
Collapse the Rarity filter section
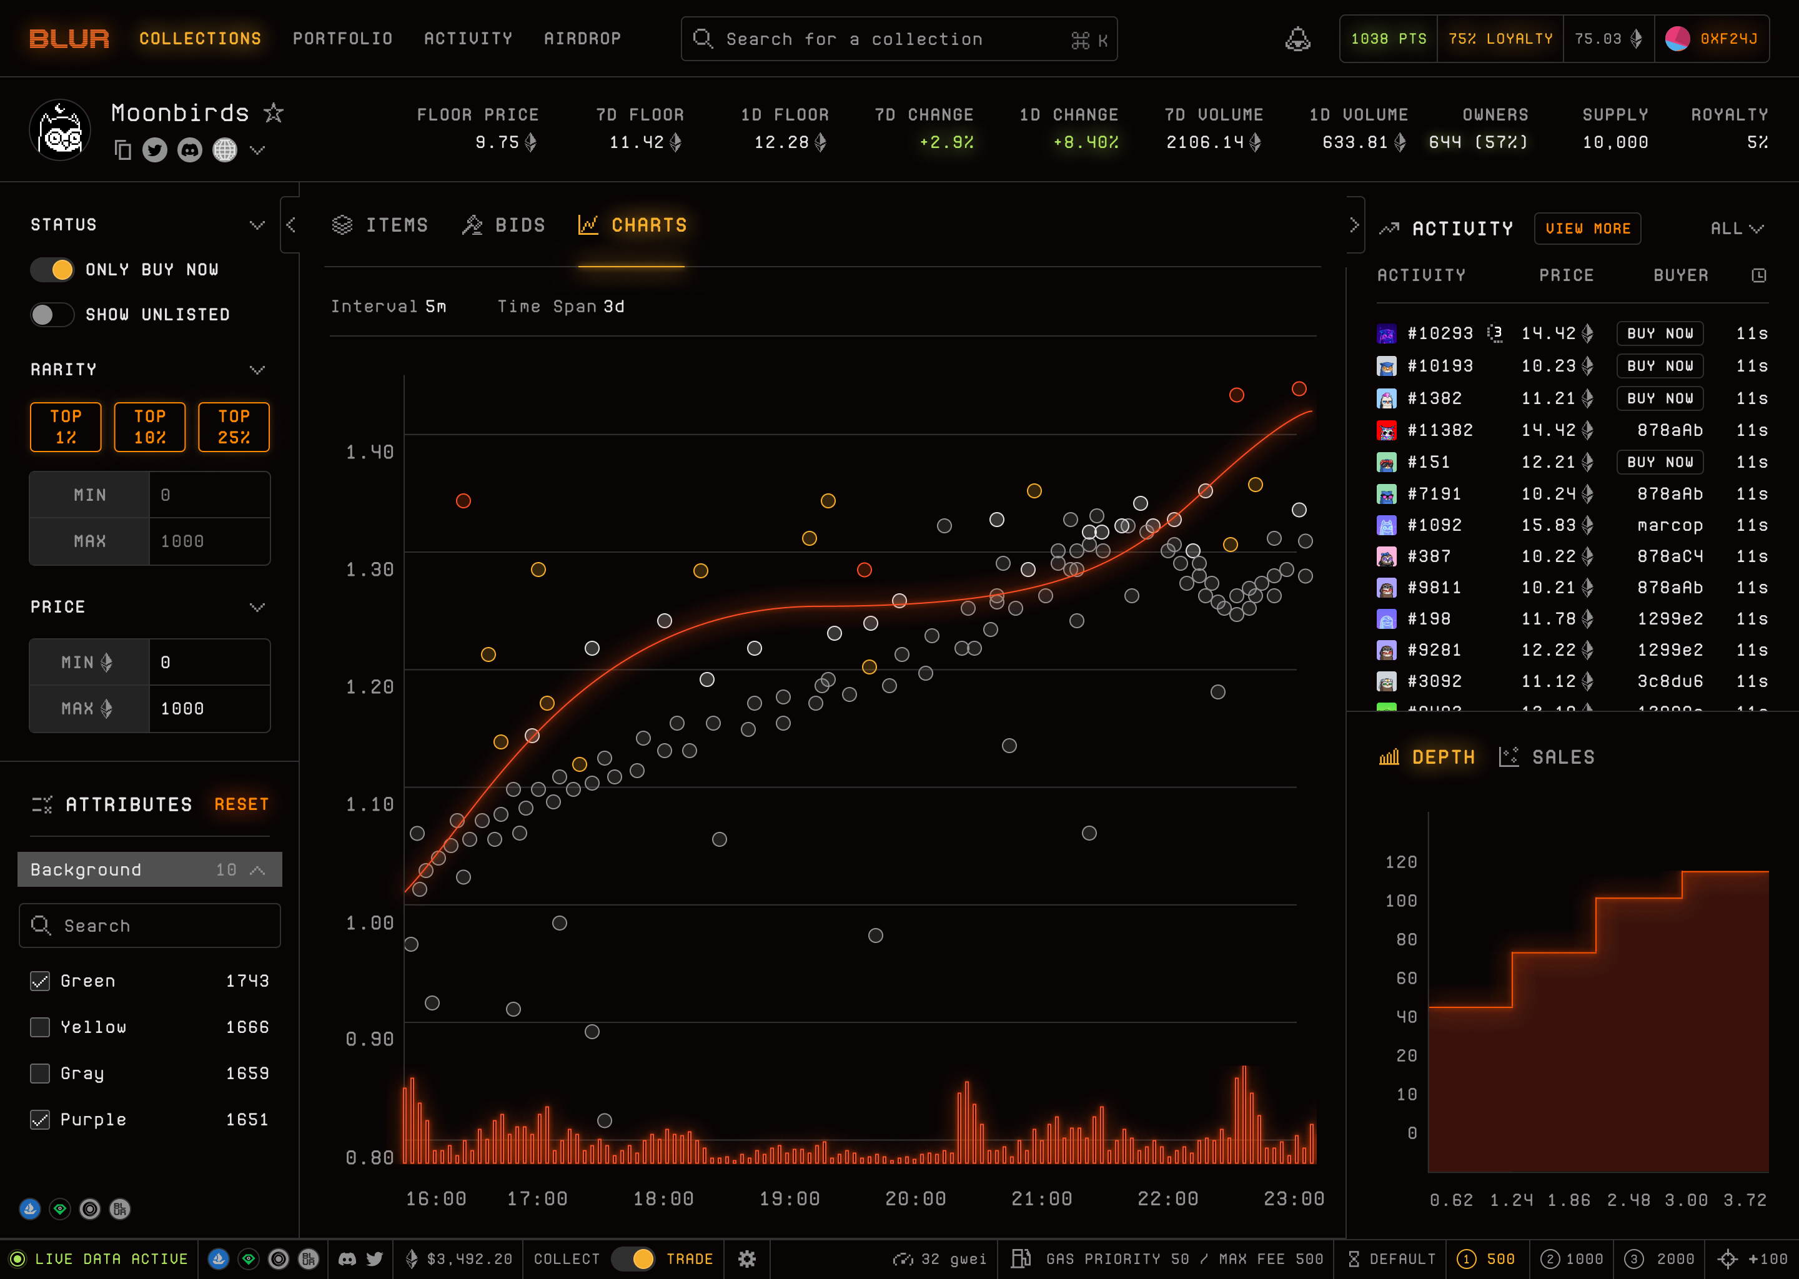point(257,369)
